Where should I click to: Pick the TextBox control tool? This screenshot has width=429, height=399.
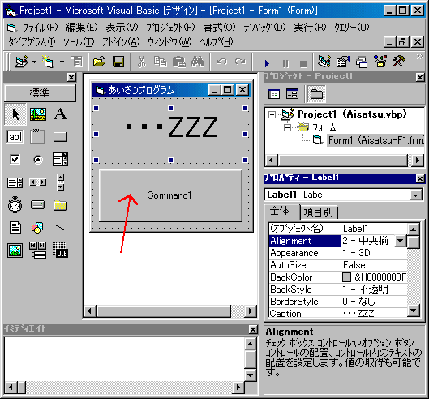click(x=15, y=137)
